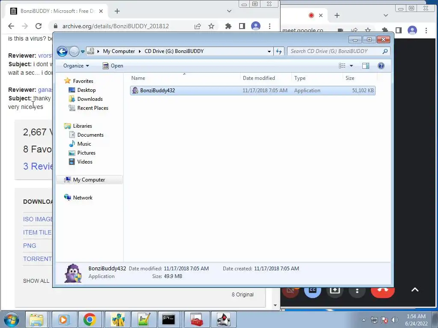Open recent locations dropdown next to Forward
Viewport: 438px width, 328px height.
click(x=83, y=52)
